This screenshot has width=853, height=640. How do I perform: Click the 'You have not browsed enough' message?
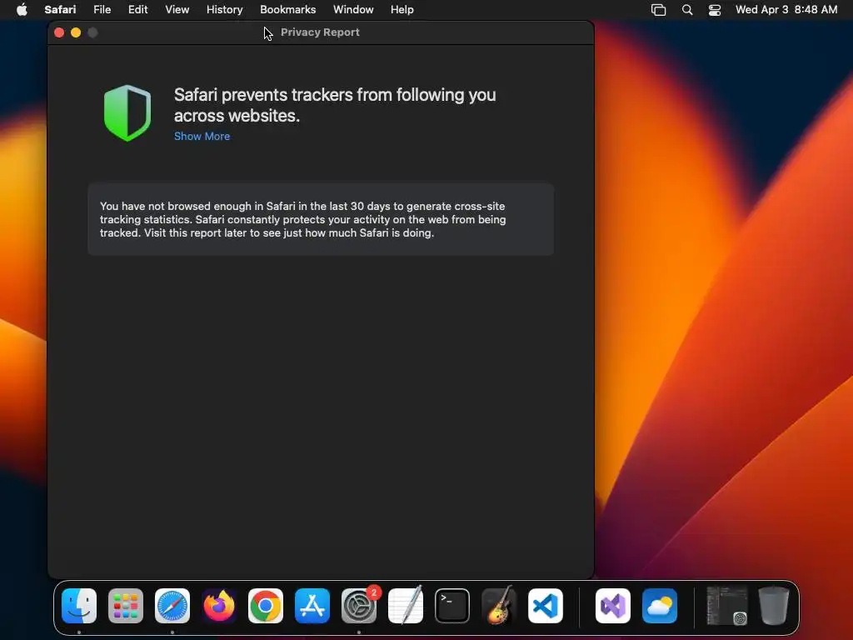point(303,219)
